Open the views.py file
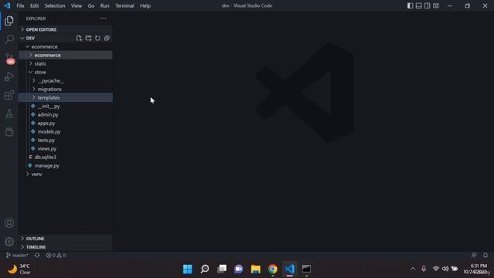494x278 pixels. tap(66, 149)
